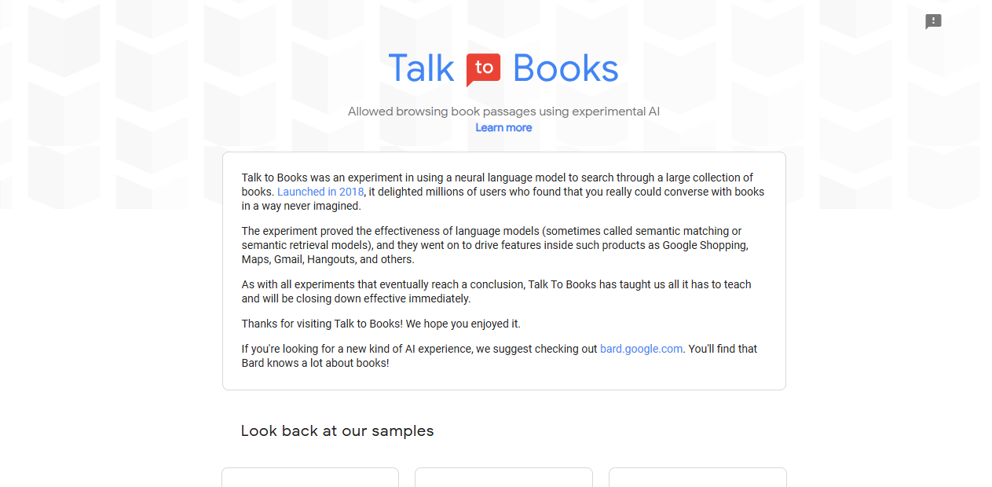Open the send feedback icon
This screenshot has height=487, width=992.
coord(933,21)
